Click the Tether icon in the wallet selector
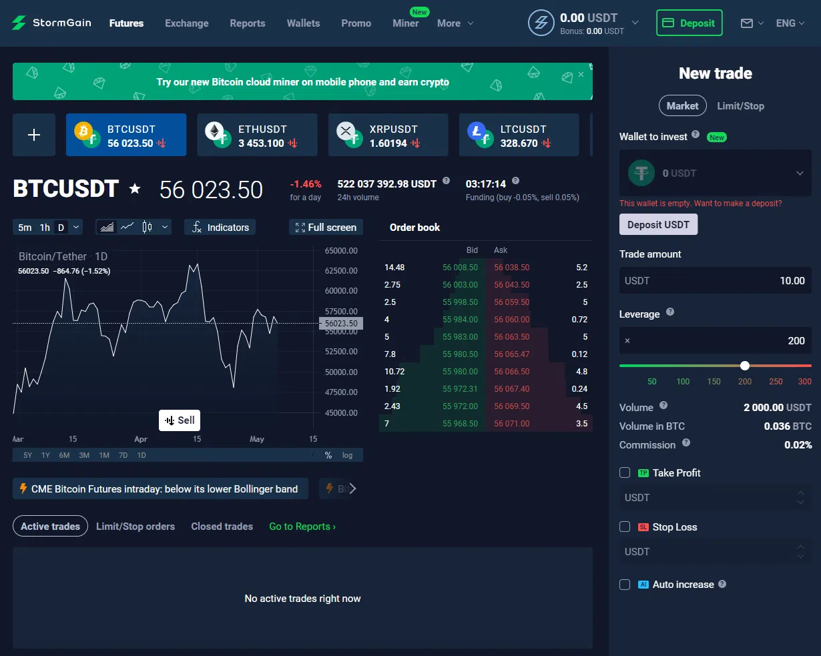 tap(641, 173)
